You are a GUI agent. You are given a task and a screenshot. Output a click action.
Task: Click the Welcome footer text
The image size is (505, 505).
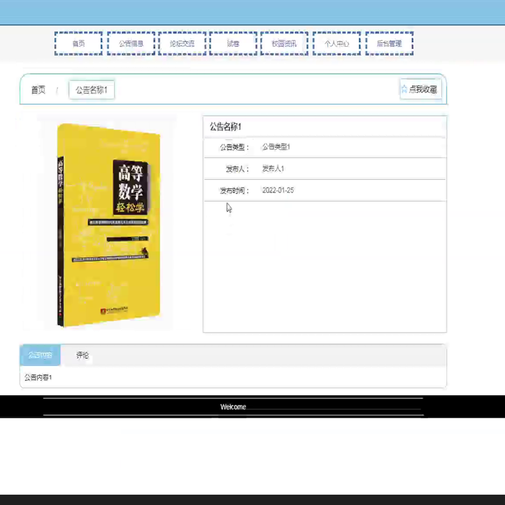tap(233, 407)
